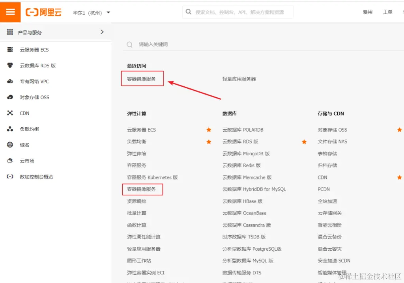Open 云市场 in the left sidebar
Image resolution: width=404 pixels, height=283 pixels.
pyautogui.click(x=27, y=161)
